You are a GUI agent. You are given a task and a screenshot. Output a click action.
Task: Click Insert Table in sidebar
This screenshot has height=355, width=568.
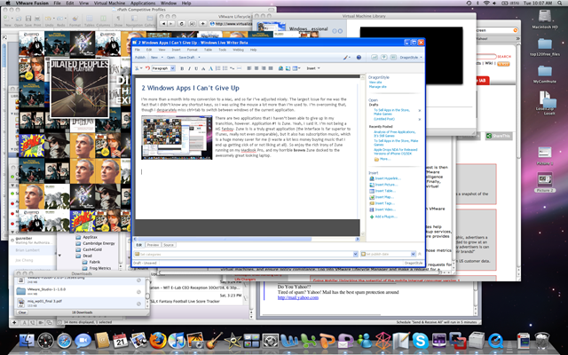click(383, 191)
